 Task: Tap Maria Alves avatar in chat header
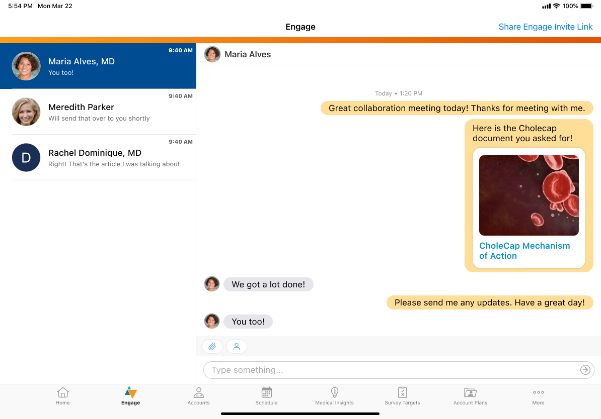click(212, 54)
